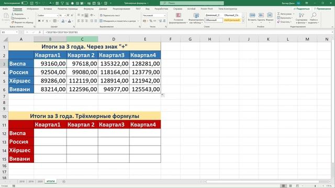Open the Fill Color dropdown arrow
Screen dimensions: 335x188
click(x=65, y=21)
